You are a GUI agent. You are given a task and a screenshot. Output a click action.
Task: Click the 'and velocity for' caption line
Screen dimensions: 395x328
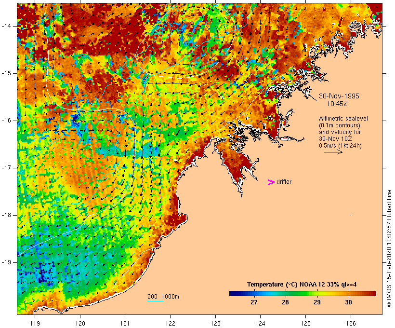click(x=340, y=132)
